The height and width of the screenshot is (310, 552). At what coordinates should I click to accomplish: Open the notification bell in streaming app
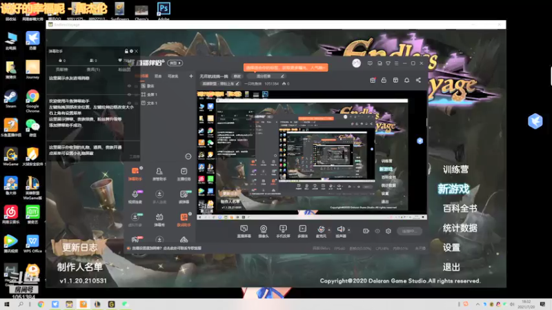point(406,80)
